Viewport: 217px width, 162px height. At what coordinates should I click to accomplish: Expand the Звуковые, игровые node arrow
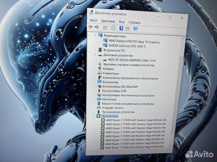(95, 64)
